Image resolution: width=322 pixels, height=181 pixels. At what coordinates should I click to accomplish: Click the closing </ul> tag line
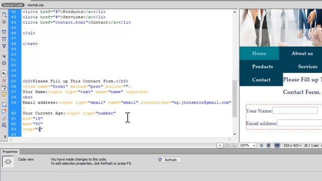[x=29, y=33]
